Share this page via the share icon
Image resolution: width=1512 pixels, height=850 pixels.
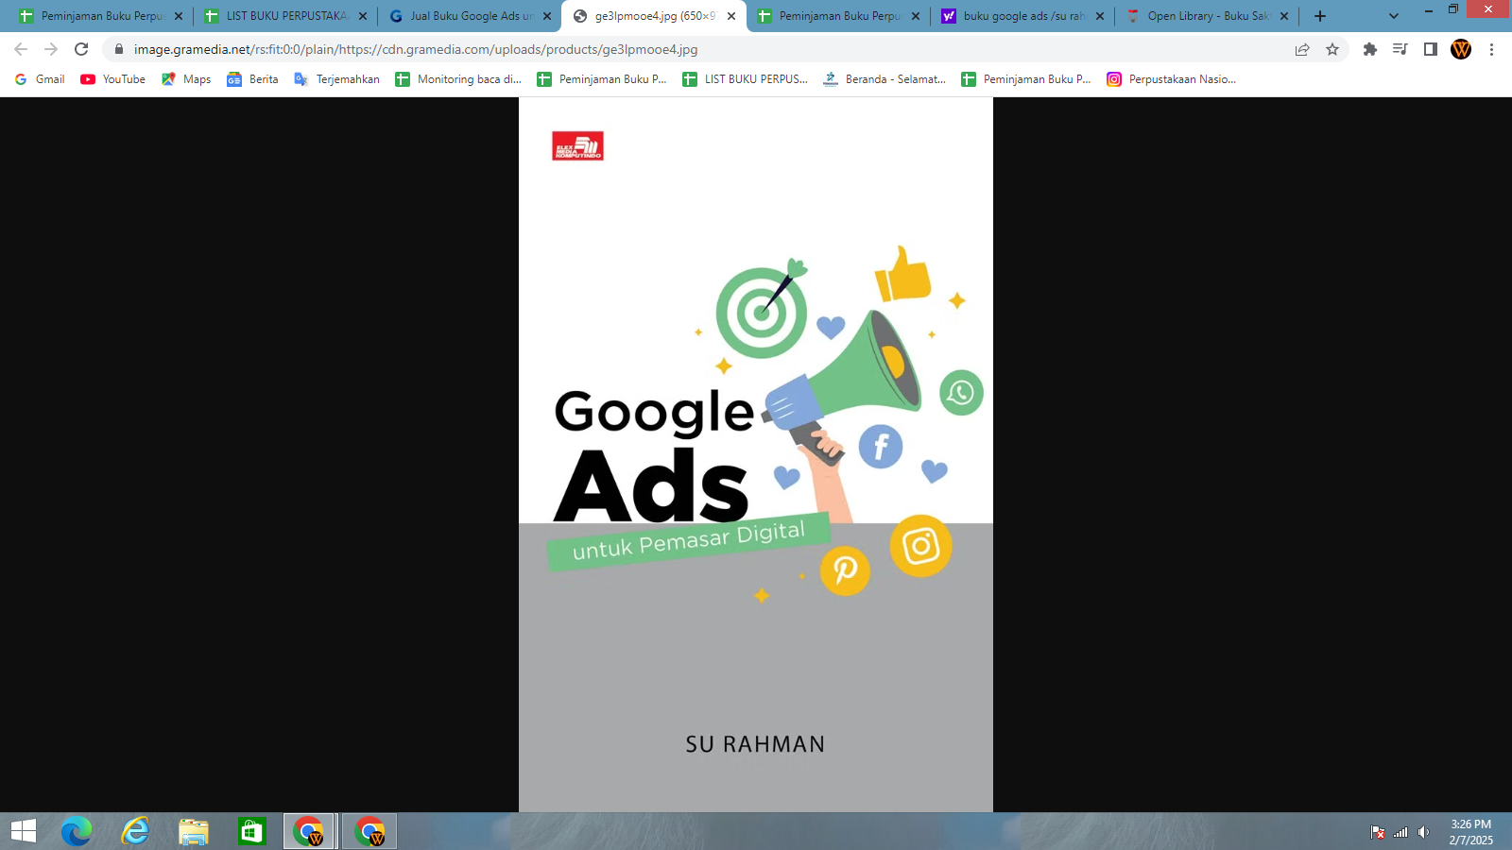click(1302, 49)
